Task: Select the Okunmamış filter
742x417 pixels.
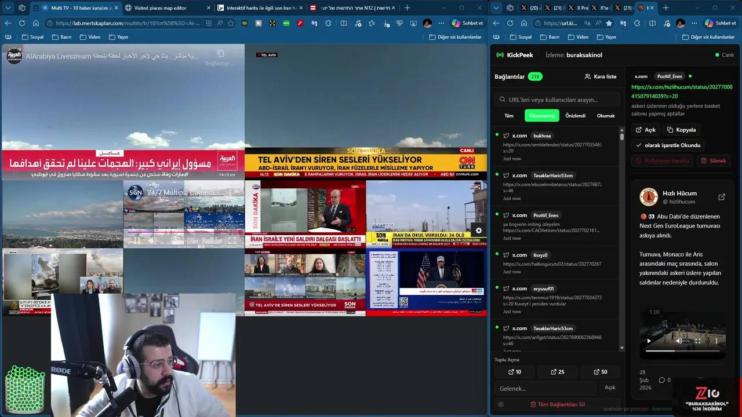Action: pyautogui.click(x=542, y=116)
